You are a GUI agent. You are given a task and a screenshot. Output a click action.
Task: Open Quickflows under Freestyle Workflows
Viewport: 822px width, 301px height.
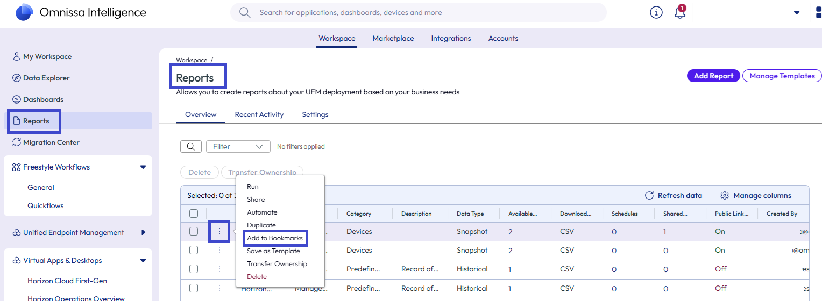(46, 205)
